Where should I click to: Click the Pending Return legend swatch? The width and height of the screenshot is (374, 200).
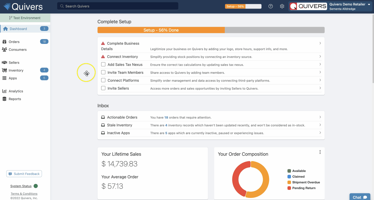(x=289, y=188)
